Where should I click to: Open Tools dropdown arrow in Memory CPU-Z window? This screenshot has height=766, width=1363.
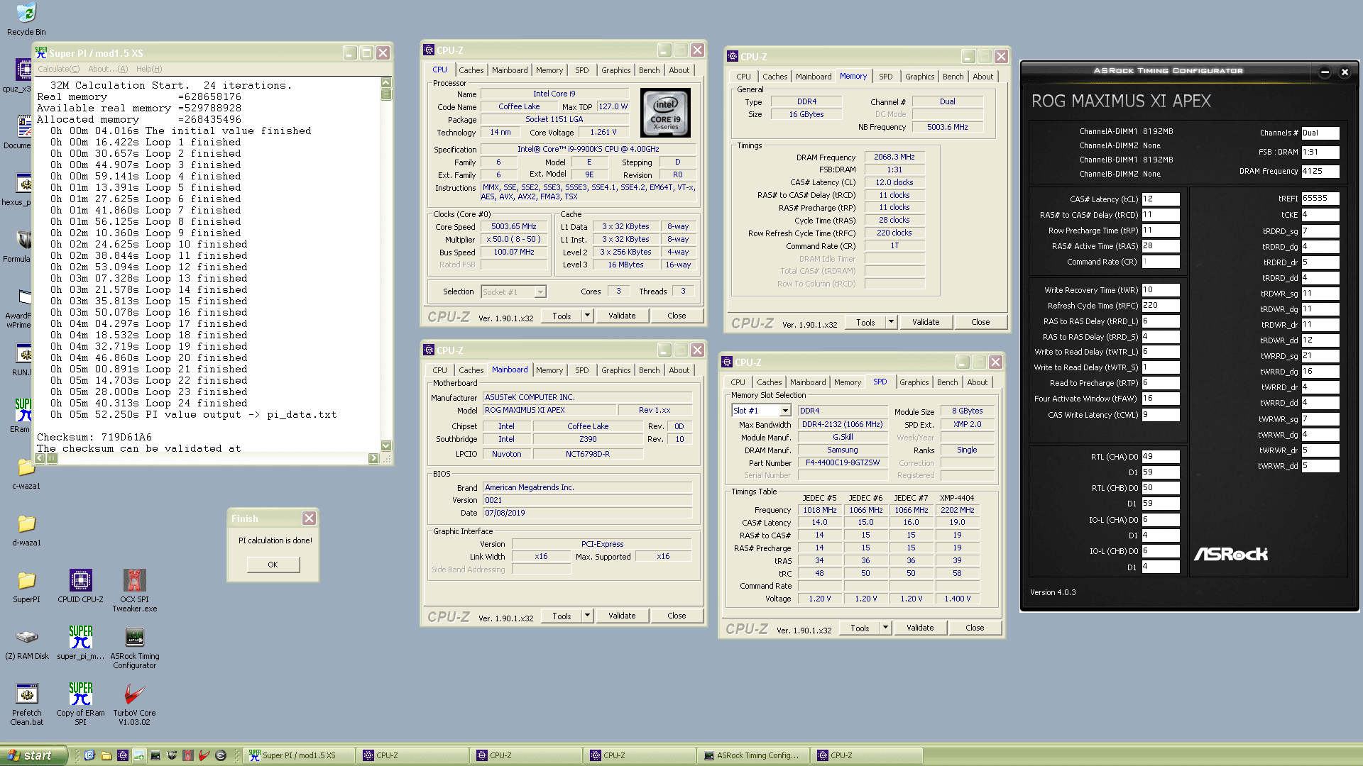coord(891,322)
